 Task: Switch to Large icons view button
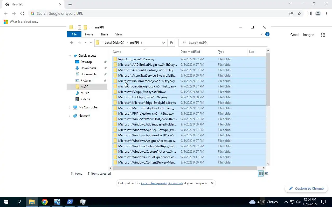pyautogui.click(x=266, y=174)
